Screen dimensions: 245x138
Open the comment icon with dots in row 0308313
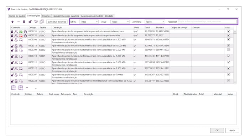tap(21, 46)
